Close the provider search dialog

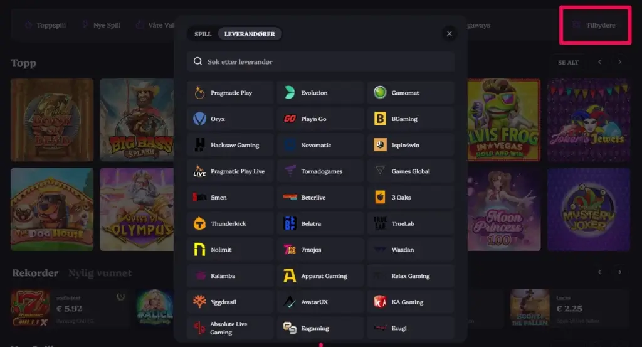pos(449,34)
